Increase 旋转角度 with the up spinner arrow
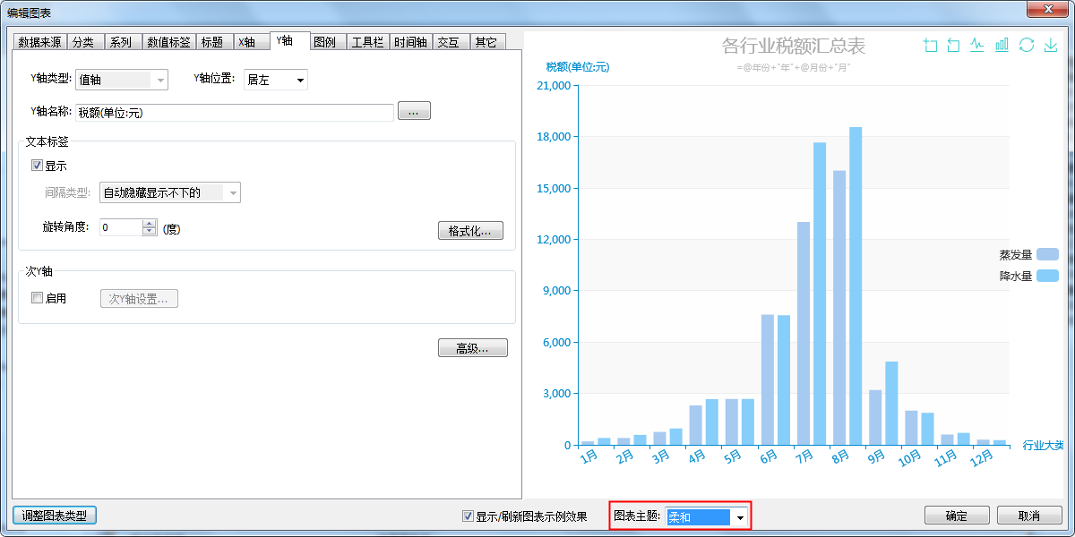1075x537 pixels. [x=150, y=223]
